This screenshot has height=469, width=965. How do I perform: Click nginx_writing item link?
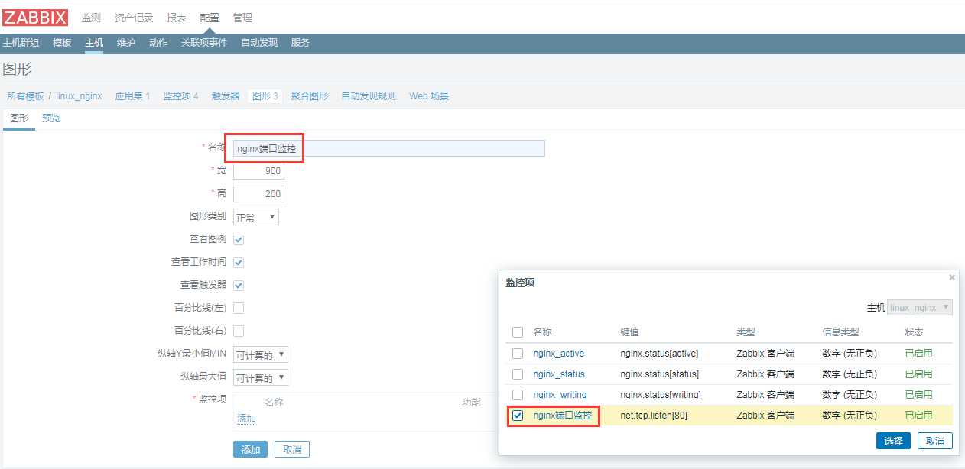(560, 395)
